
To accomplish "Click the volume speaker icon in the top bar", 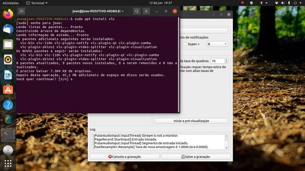I will (283, 3).
